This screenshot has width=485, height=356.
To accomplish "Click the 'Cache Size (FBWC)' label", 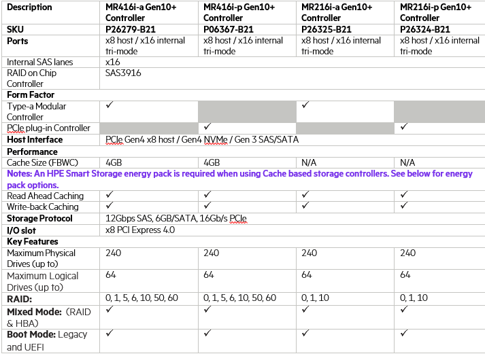I will click(42, 162).
